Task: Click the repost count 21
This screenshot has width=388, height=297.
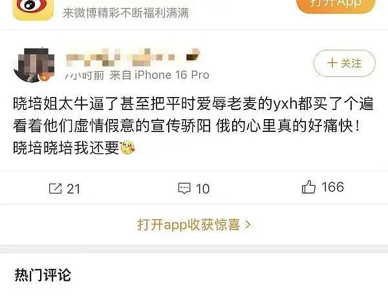Action: click(74, 189)
